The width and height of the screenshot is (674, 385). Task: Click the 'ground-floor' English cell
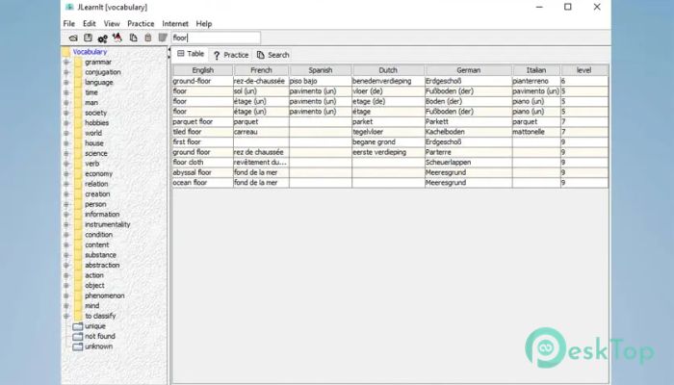point(203,81)
